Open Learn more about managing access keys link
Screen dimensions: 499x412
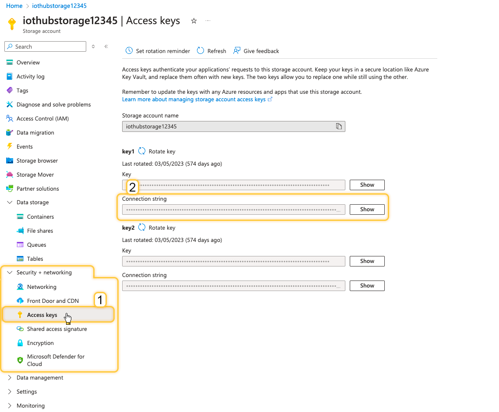pyautogui.click(x=194, y=99)
